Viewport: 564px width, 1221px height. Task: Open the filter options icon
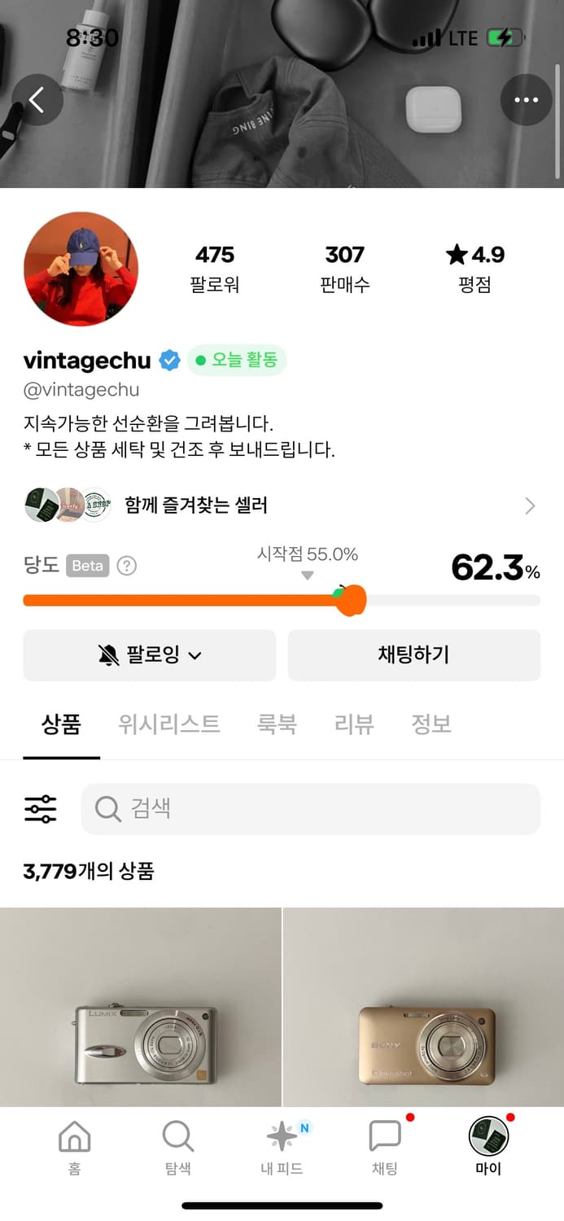coord(39,808)
